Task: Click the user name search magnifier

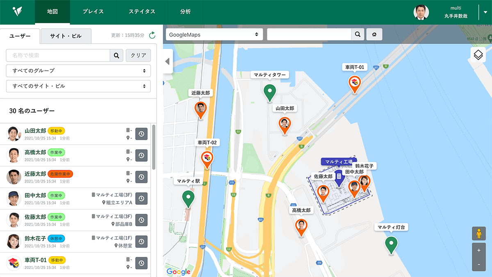Action: (116, 55)
